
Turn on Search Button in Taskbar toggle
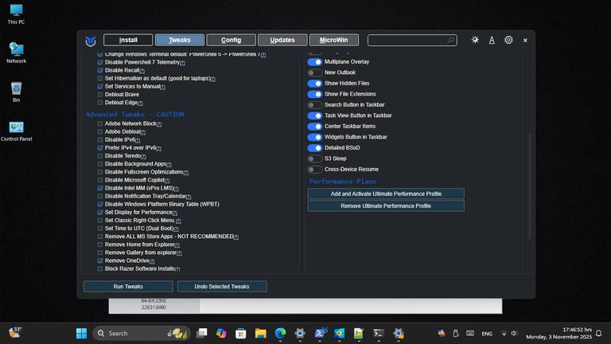coord(314,105)
